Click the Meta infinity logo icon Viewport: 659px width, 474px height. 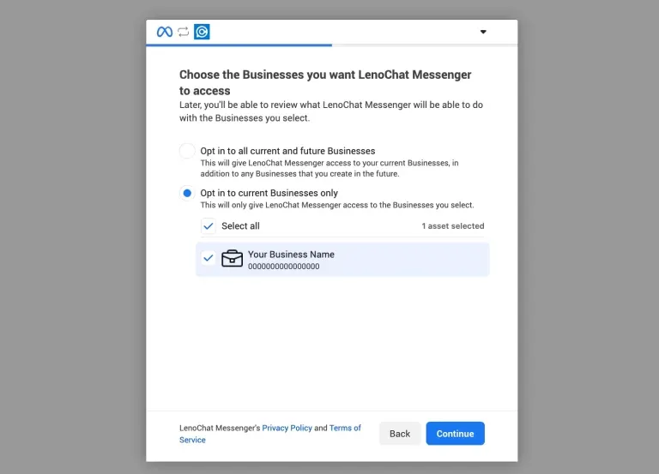(x=165, y=32)
